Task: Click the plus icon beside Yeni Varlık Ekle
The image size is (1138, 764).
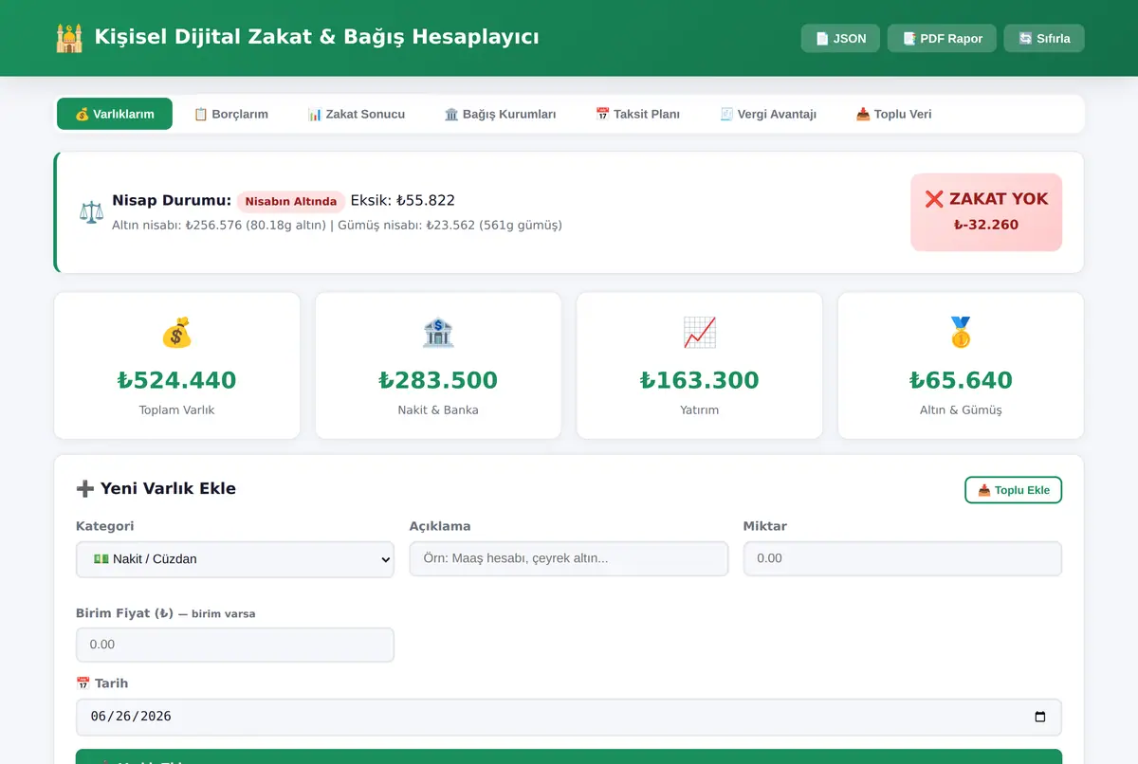Action: tap(85, 489)
